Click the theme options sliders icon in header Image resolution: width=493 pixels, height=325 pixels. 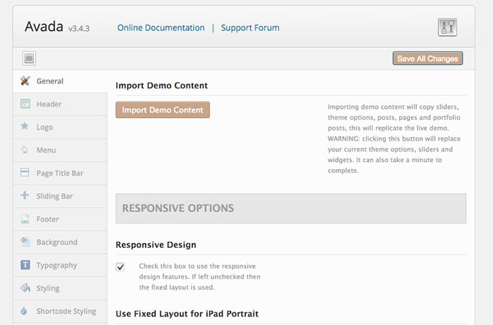[x=447, y=28]
